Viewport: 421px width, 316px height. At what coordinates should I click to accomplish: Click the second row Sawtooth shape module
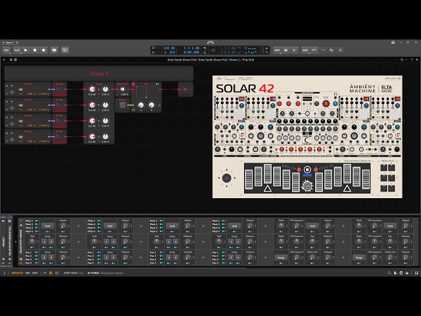(59, 105)
